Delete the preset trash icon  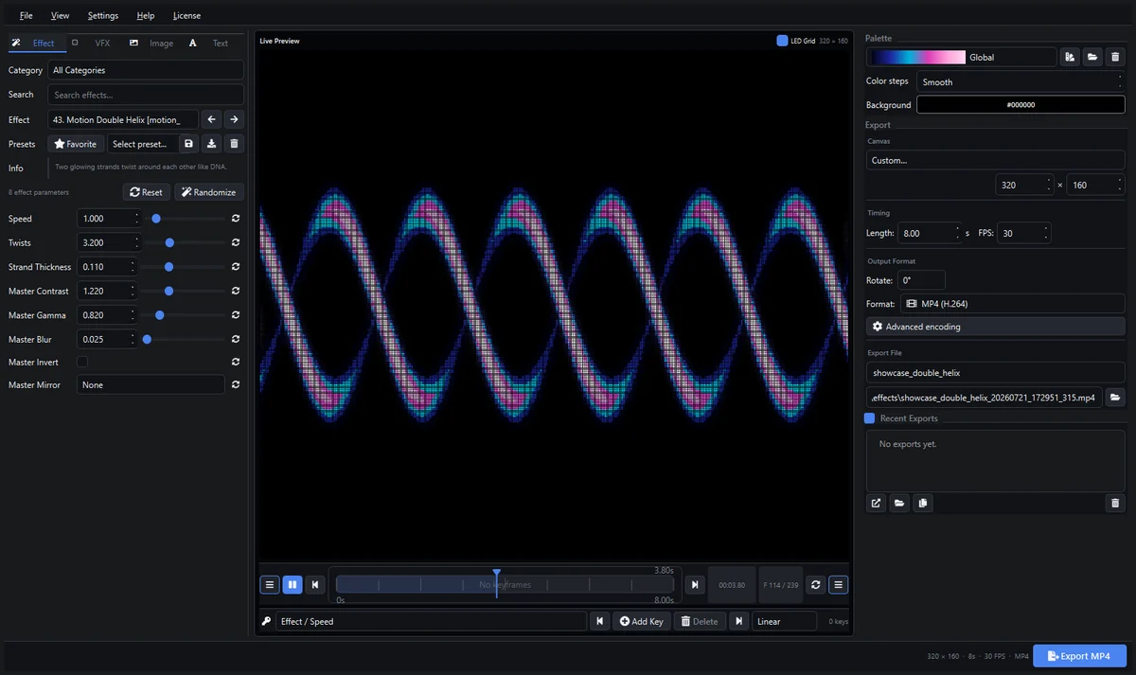235,144
